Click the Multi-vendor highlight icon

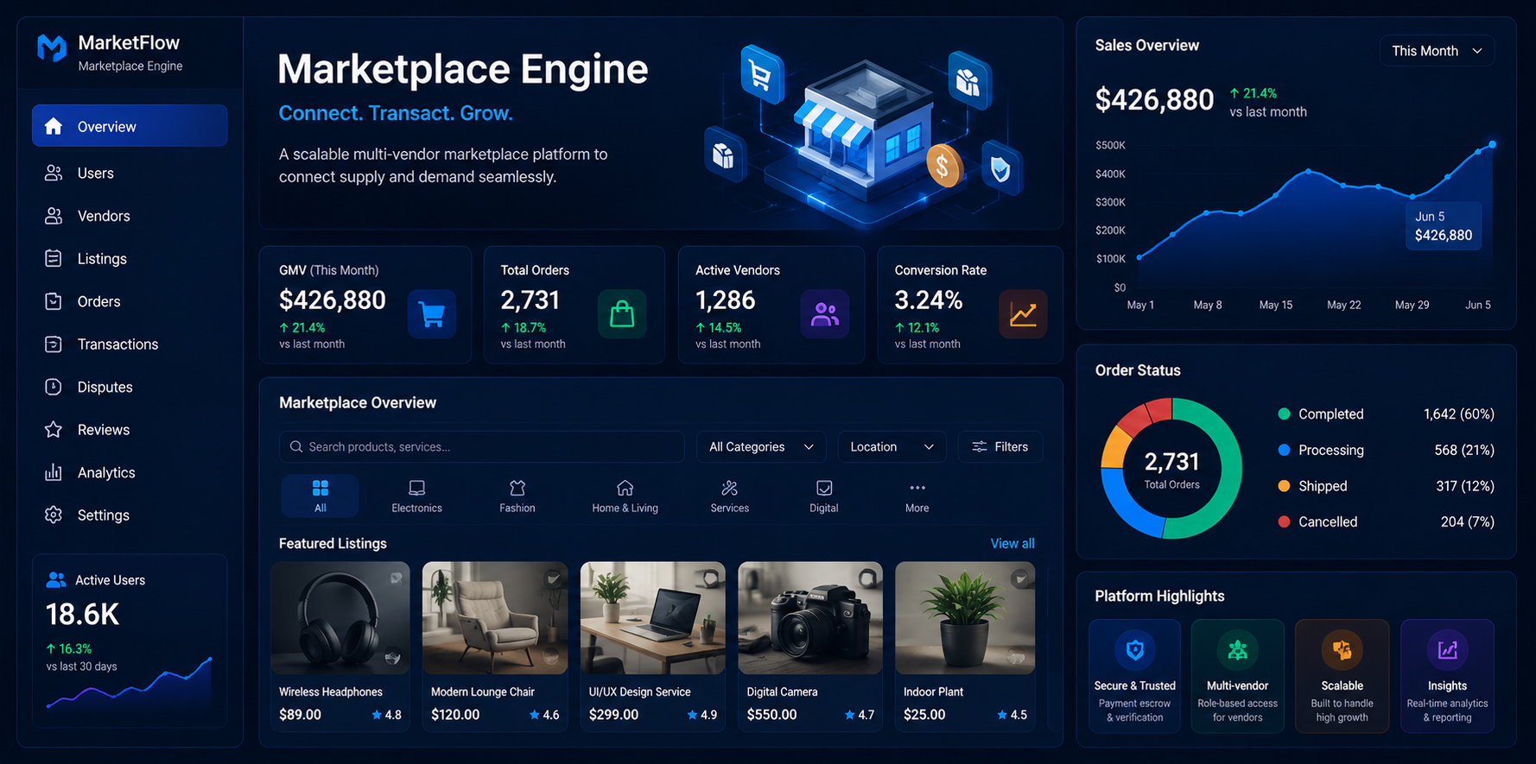point(1238,650)
